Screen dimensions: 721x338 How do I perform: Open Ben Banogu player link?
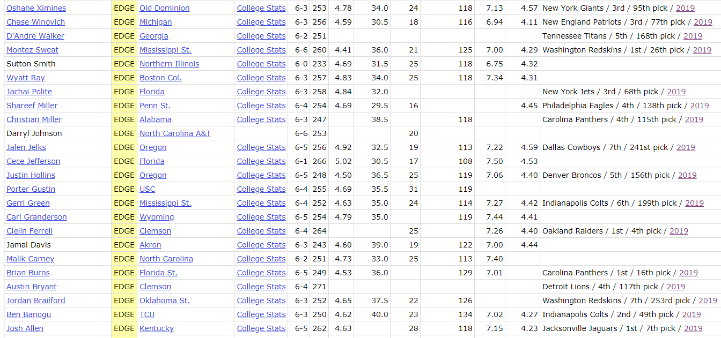(28, 314)
